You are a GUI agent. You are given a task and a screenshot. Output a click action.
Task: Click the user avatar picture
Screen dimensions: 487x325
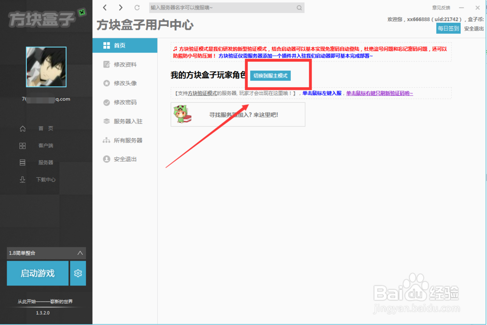point(46,67)
